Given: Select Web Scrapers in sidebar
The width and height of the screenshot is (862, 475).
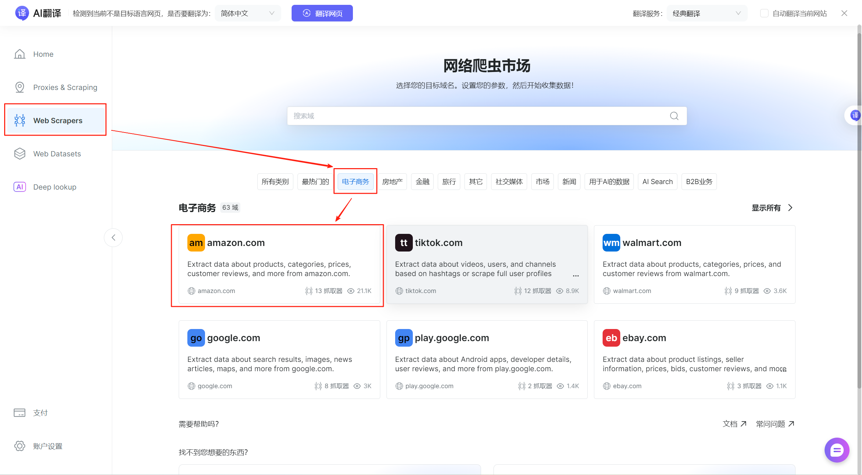Looking at the screenshot, I should coord(55,120).
